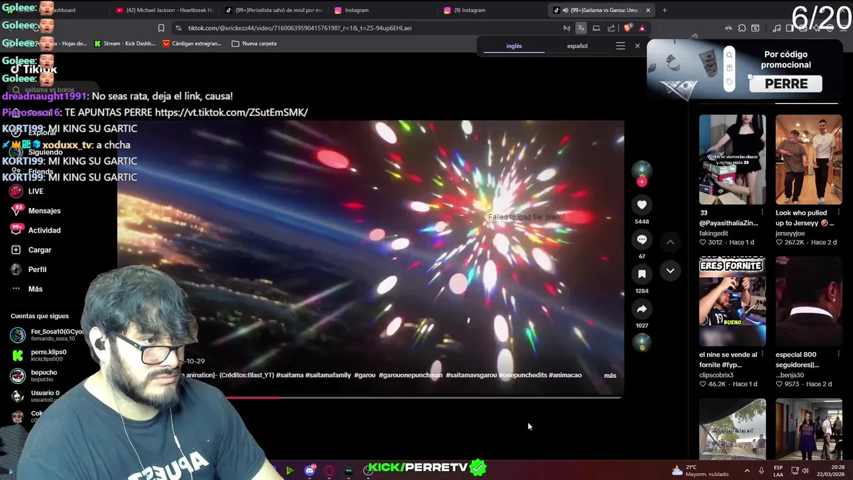Show hidden system tray icons chevron
853x480 pixels.
click(746, 471)
